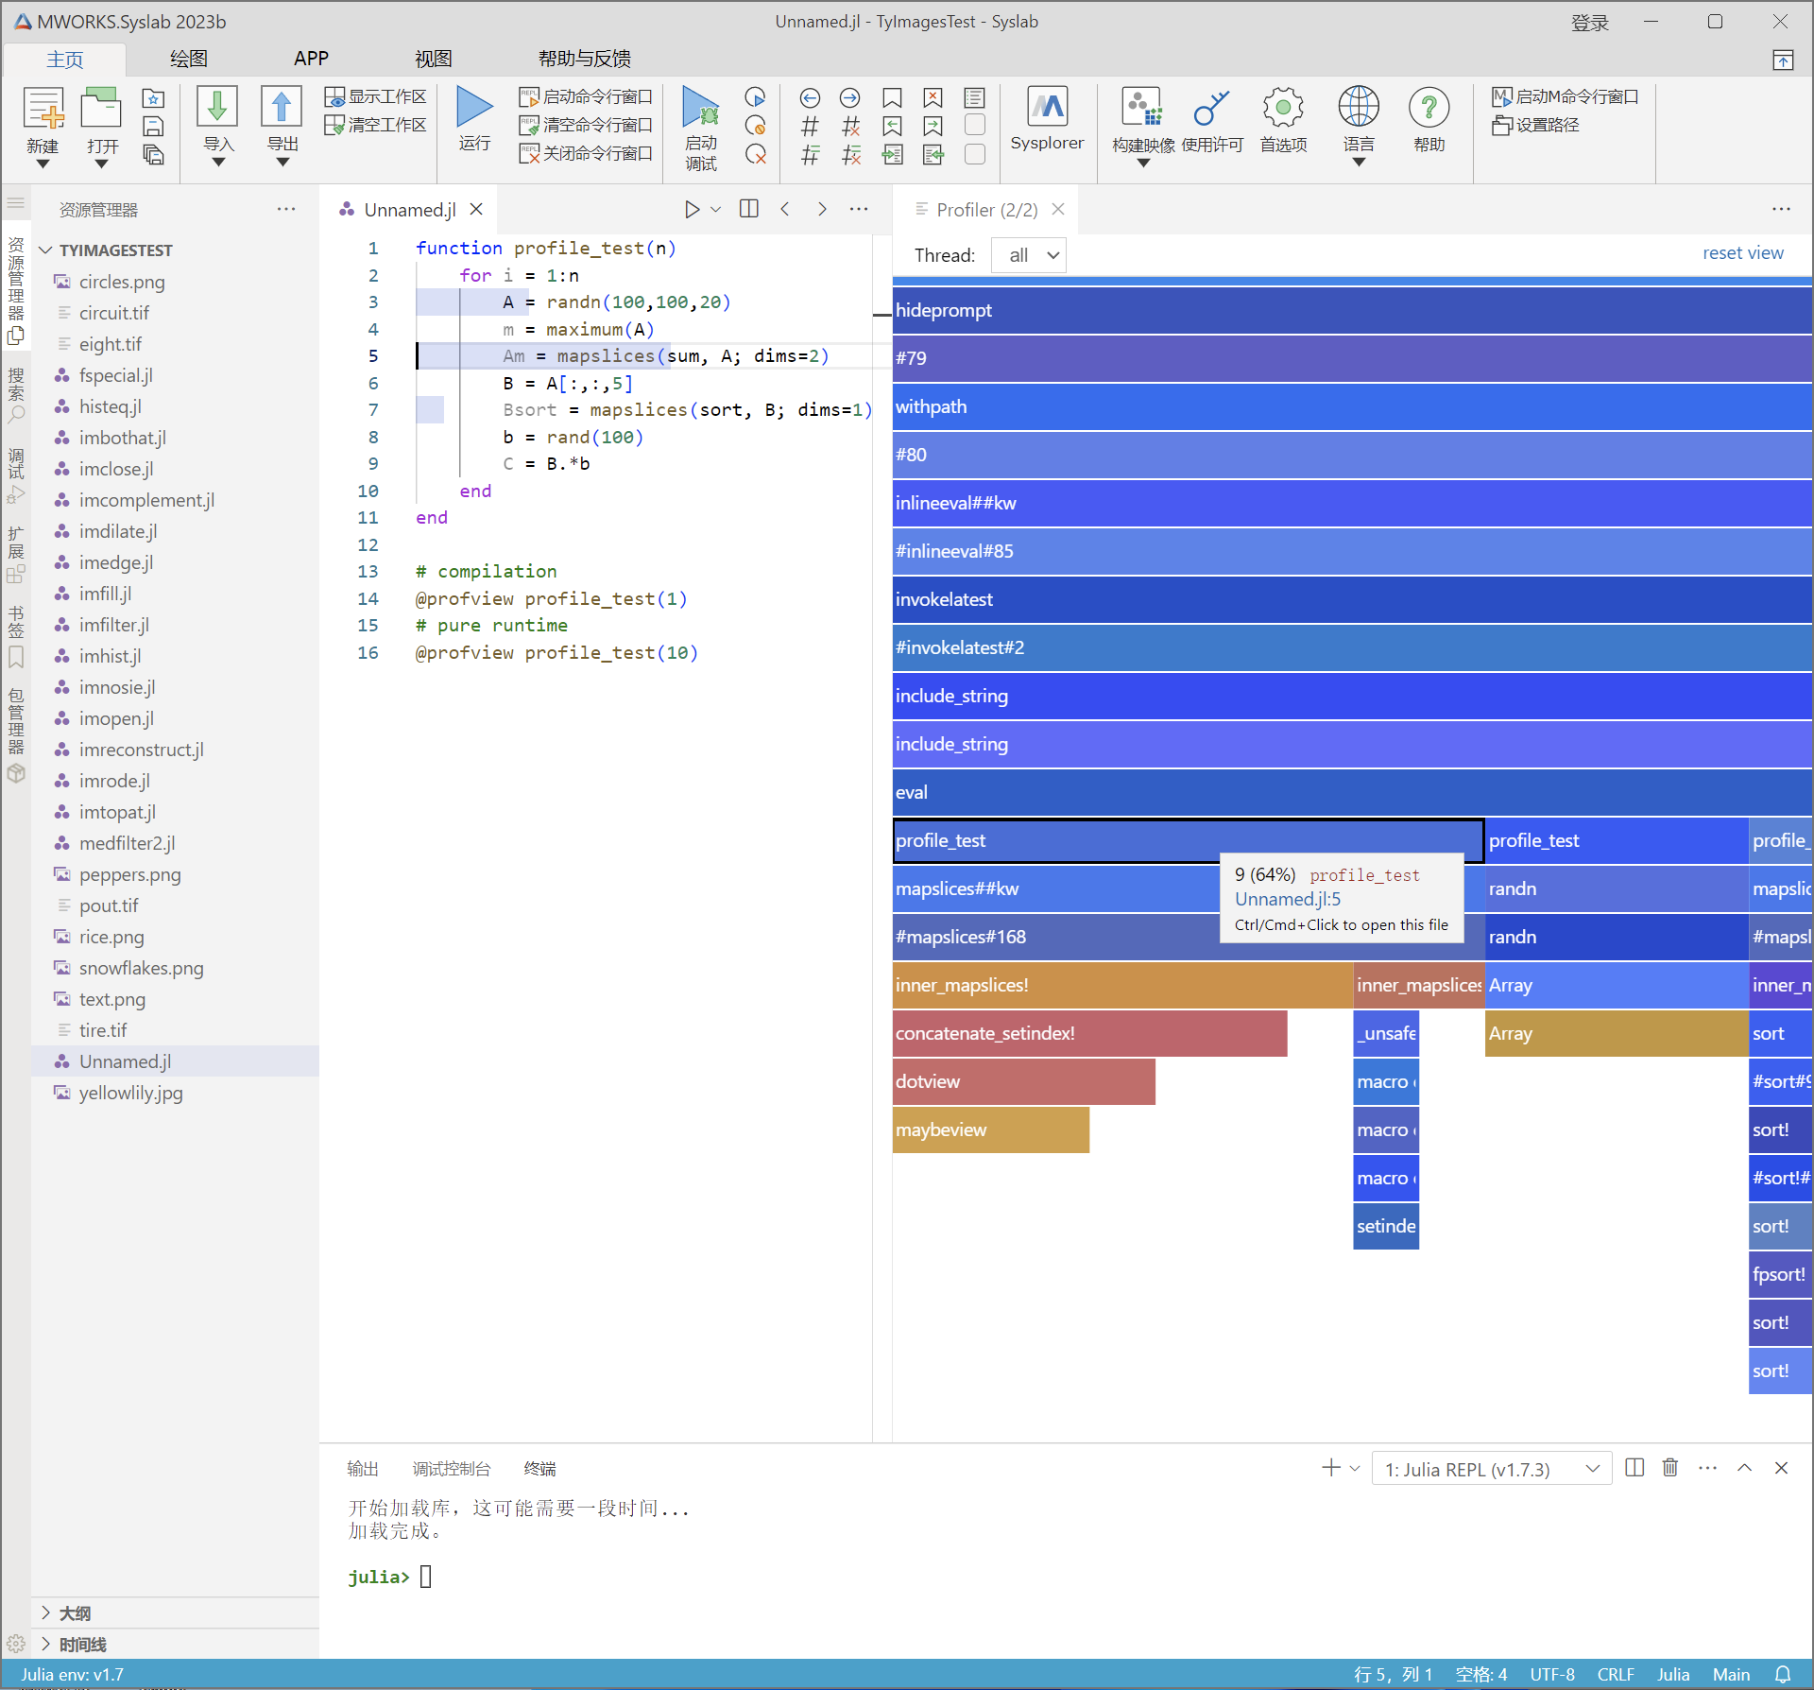The image size is (1814, 1690).
Task: Split the editor with split icon
Action: pos(748,209)
